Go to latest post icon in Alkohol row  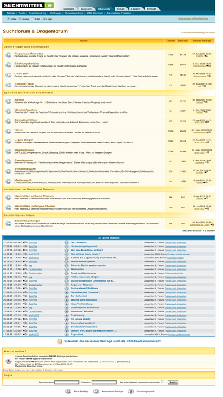[x=205, y=102]
